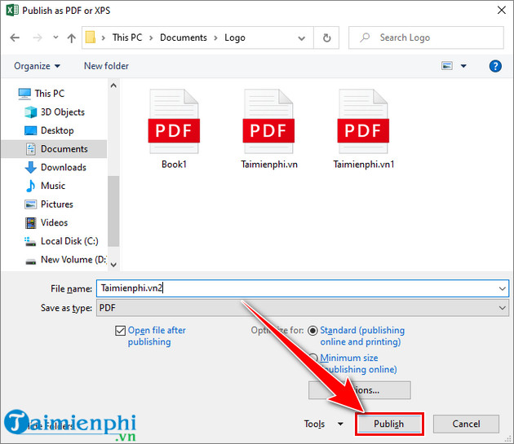Select This PC in address breadcrumb

(127, 37)
